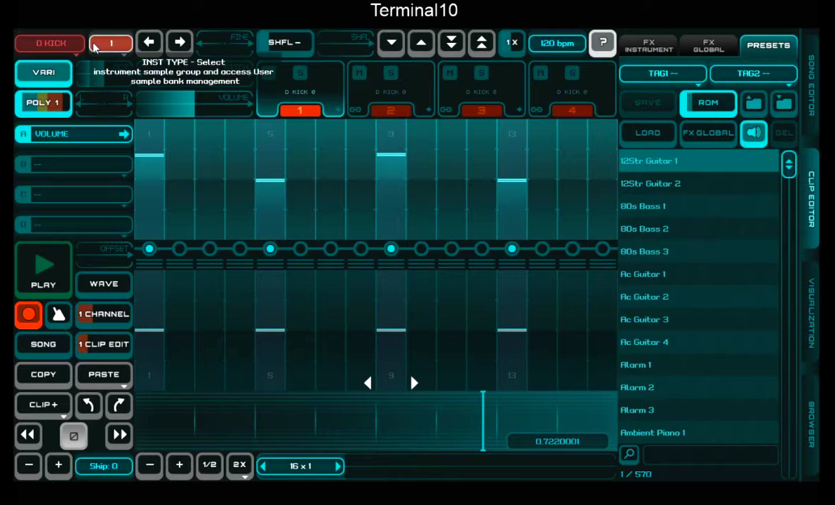
Task: Click the SONG button
Action: pos(44,344)
